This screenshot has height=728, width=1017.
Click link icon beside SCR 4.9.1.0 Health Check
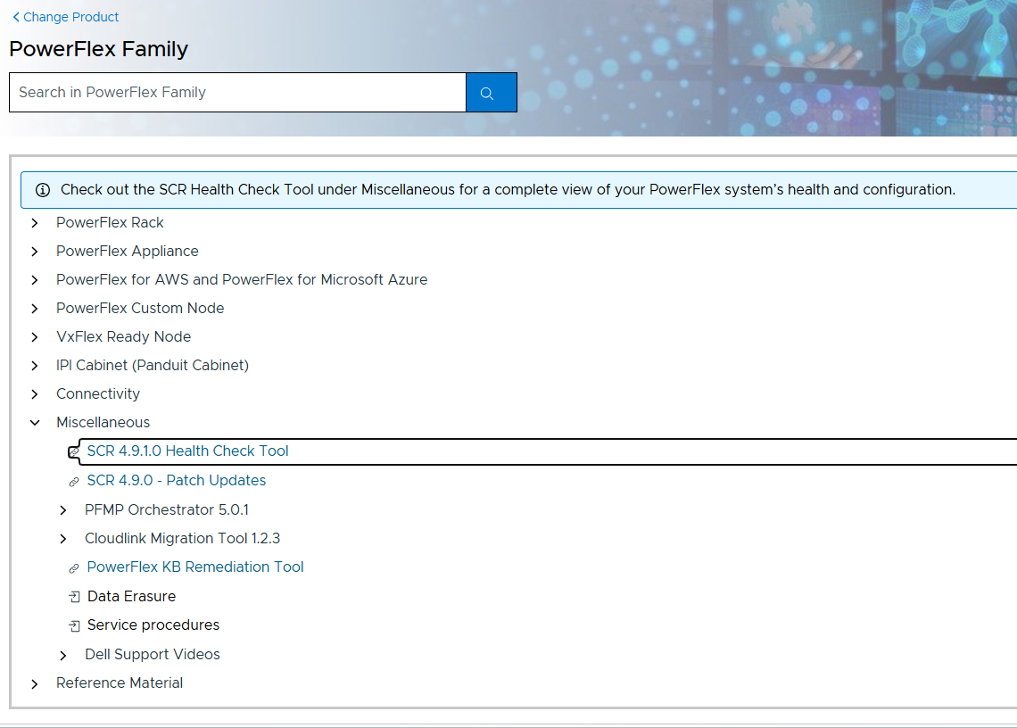[74, 451]
